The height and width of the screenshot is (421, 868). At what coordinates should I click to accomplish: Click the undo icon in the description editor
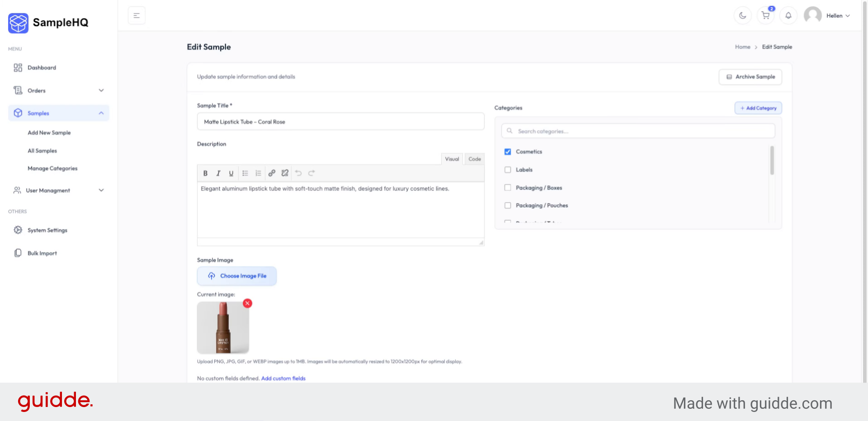click(298, 173)
